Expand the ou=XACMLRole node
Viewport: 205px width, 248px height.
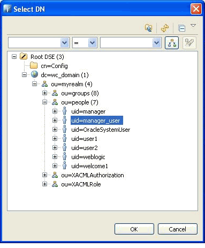pos(44,184)
